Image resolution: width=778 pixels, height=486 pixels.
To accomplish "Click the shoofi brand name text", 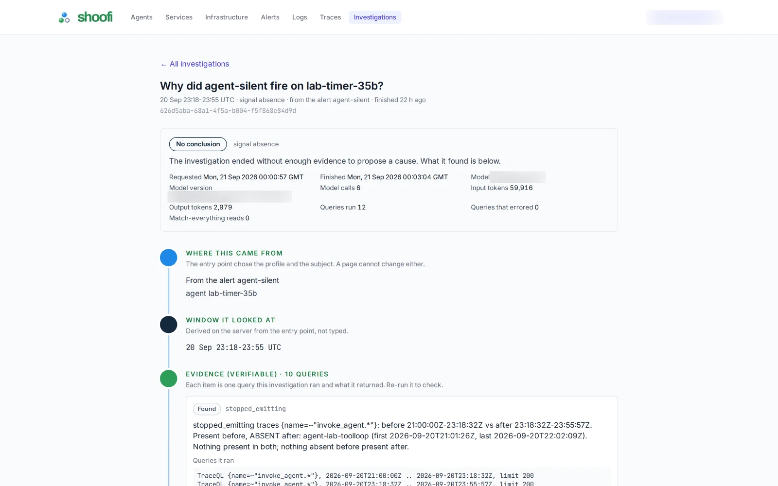I will [x=95, y=17].
